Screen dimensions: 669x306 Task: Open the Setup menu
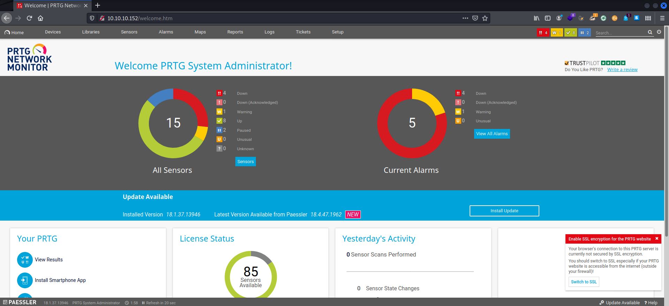pyautogui.click(x=337, y=32)
